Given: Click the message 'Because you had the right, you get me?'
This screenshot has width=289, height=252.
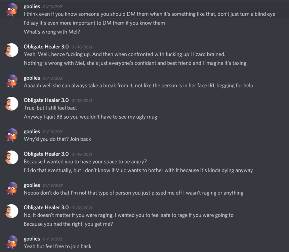Looking at the screenshot, I should [68, 224].
